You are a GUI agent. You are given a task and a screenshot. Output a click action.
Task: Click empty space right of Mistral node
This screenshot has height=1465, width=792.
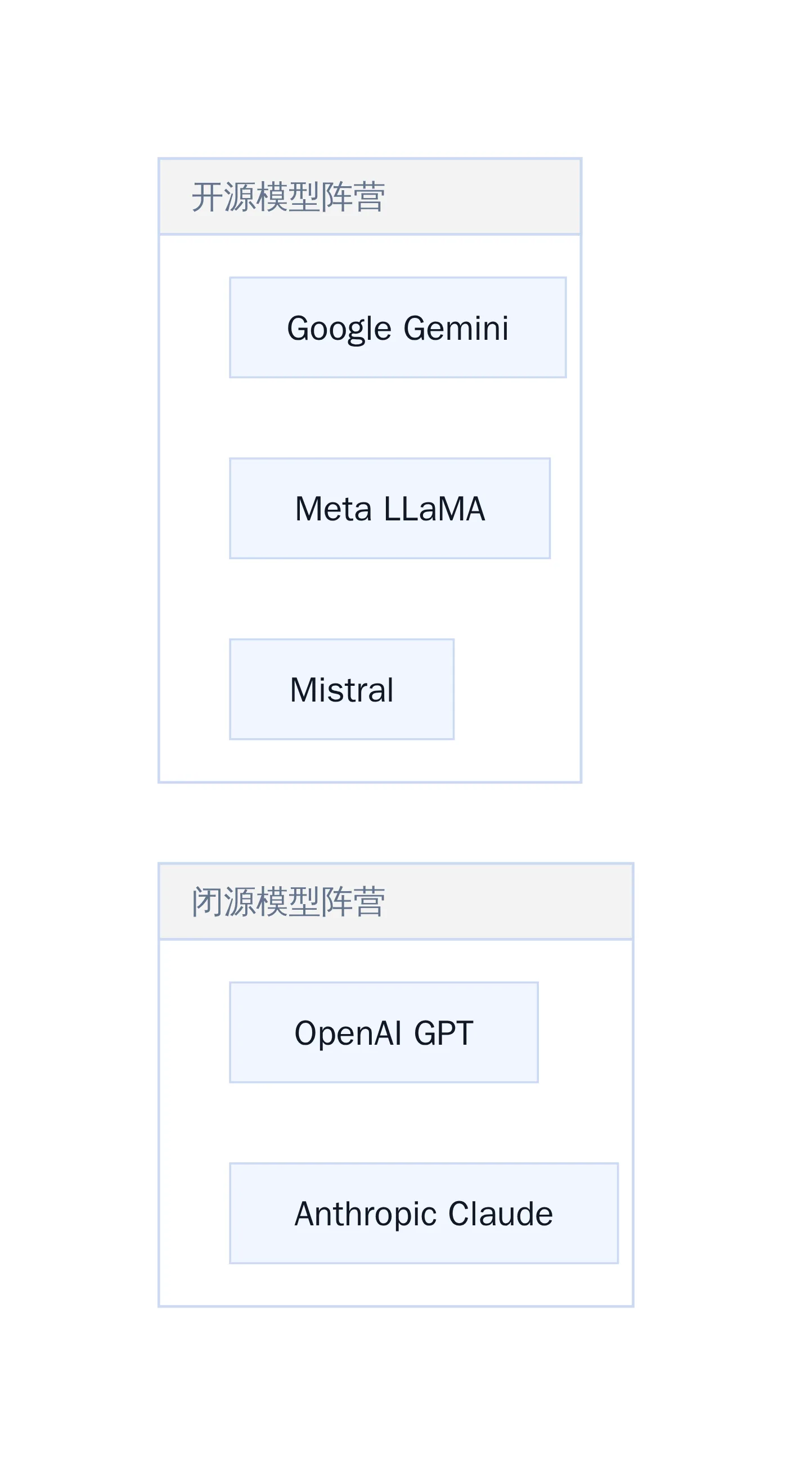[x=517, y=689]
